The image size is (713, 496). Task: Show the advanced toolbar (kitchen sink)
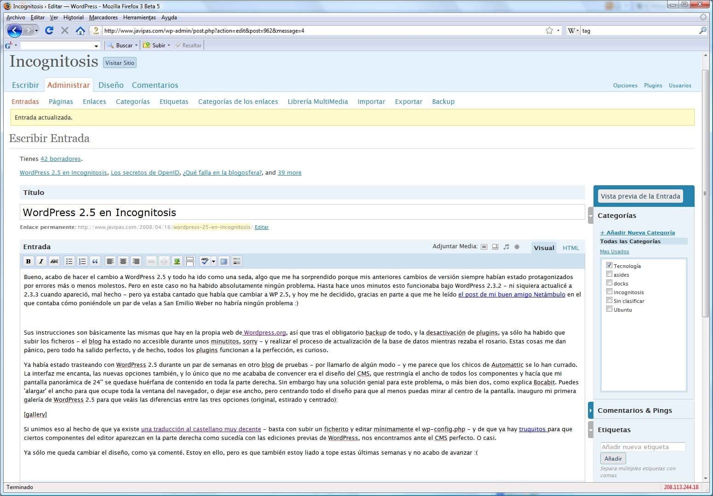coord(237,262)
